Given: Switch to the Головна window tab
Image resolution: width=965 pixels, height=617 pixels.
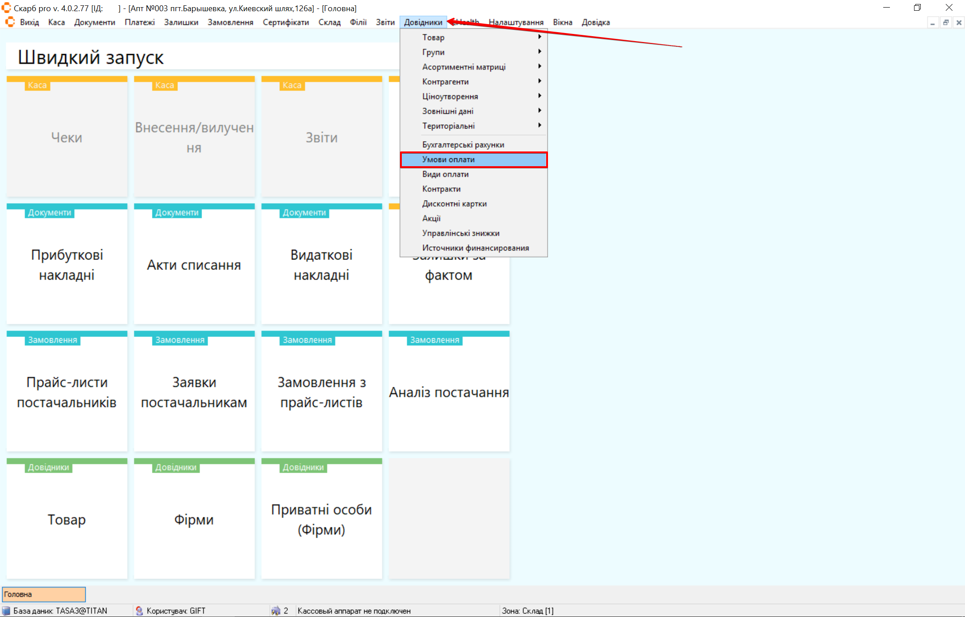Looking at the screenshot, I should (44, 594).
